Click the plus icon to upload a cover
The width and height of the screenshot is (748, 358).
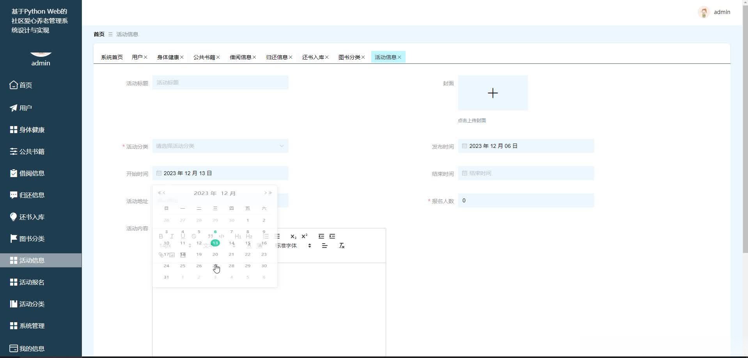point(493,93)
